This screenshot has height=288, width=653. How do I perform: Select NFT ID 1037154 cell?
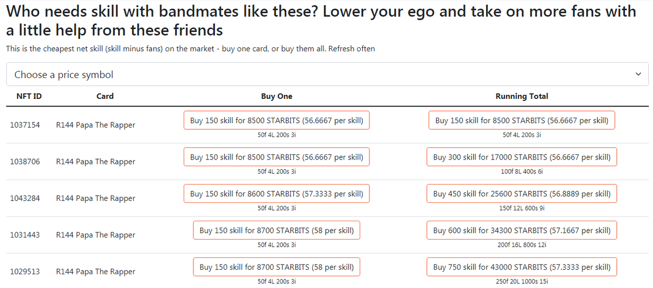tap(25, 125)
